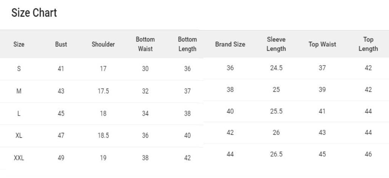389x178 pixels.
Task: Click the Shoulder column header
Action: [x=103, y=44]
